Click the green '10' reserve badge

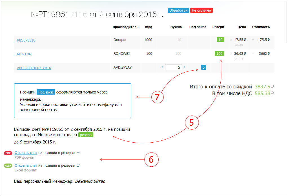(x=220, y=40)
